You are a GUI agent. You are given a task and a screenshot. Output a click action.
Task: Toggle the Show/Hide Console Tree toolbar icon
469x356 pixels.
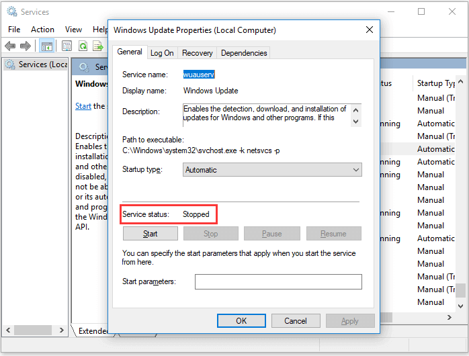47,46
